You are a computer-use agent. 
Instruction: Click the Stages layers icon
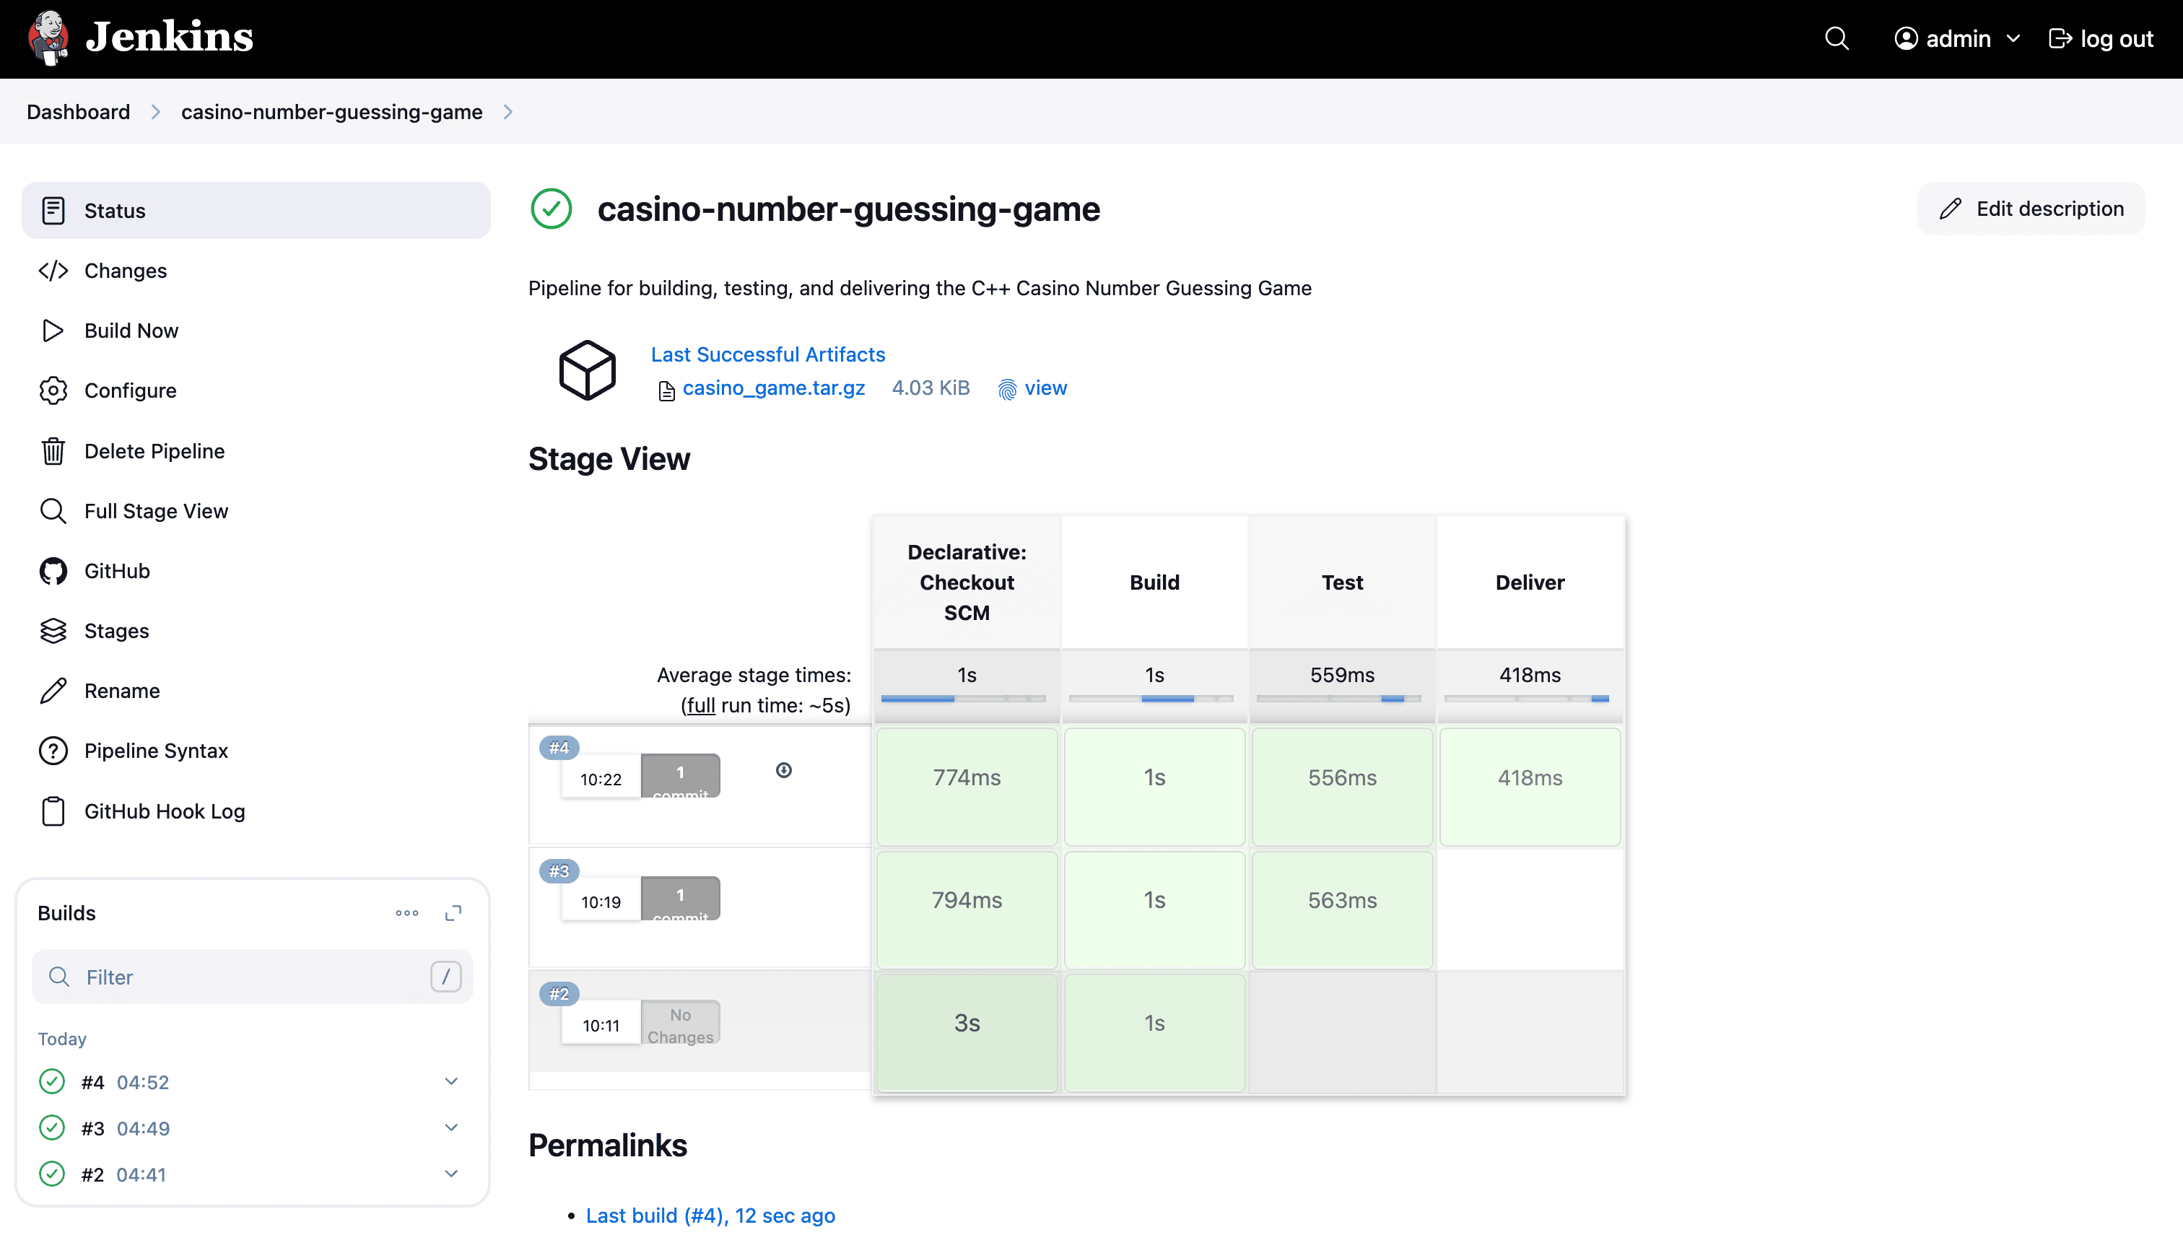53,631
